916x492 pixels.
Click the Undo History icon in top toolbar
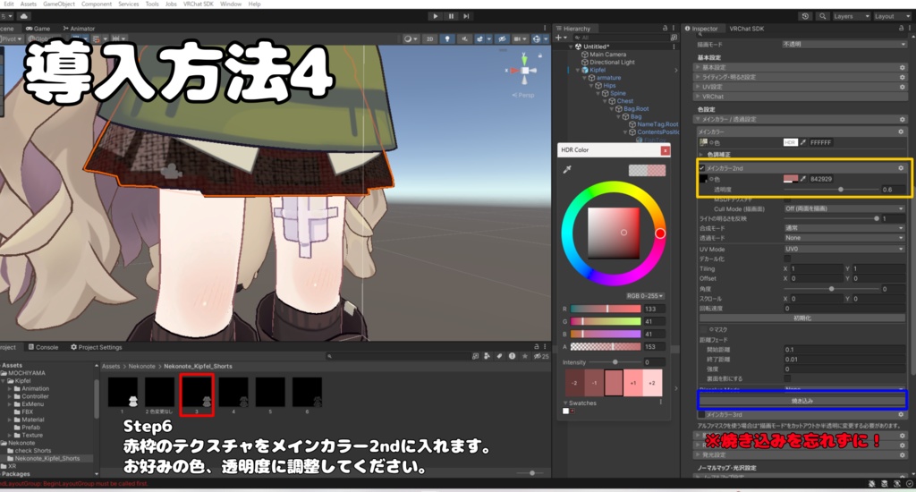point(806,16)
